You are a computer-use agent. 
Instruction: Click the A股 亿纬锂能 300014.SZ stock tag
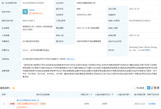[28, 104]
